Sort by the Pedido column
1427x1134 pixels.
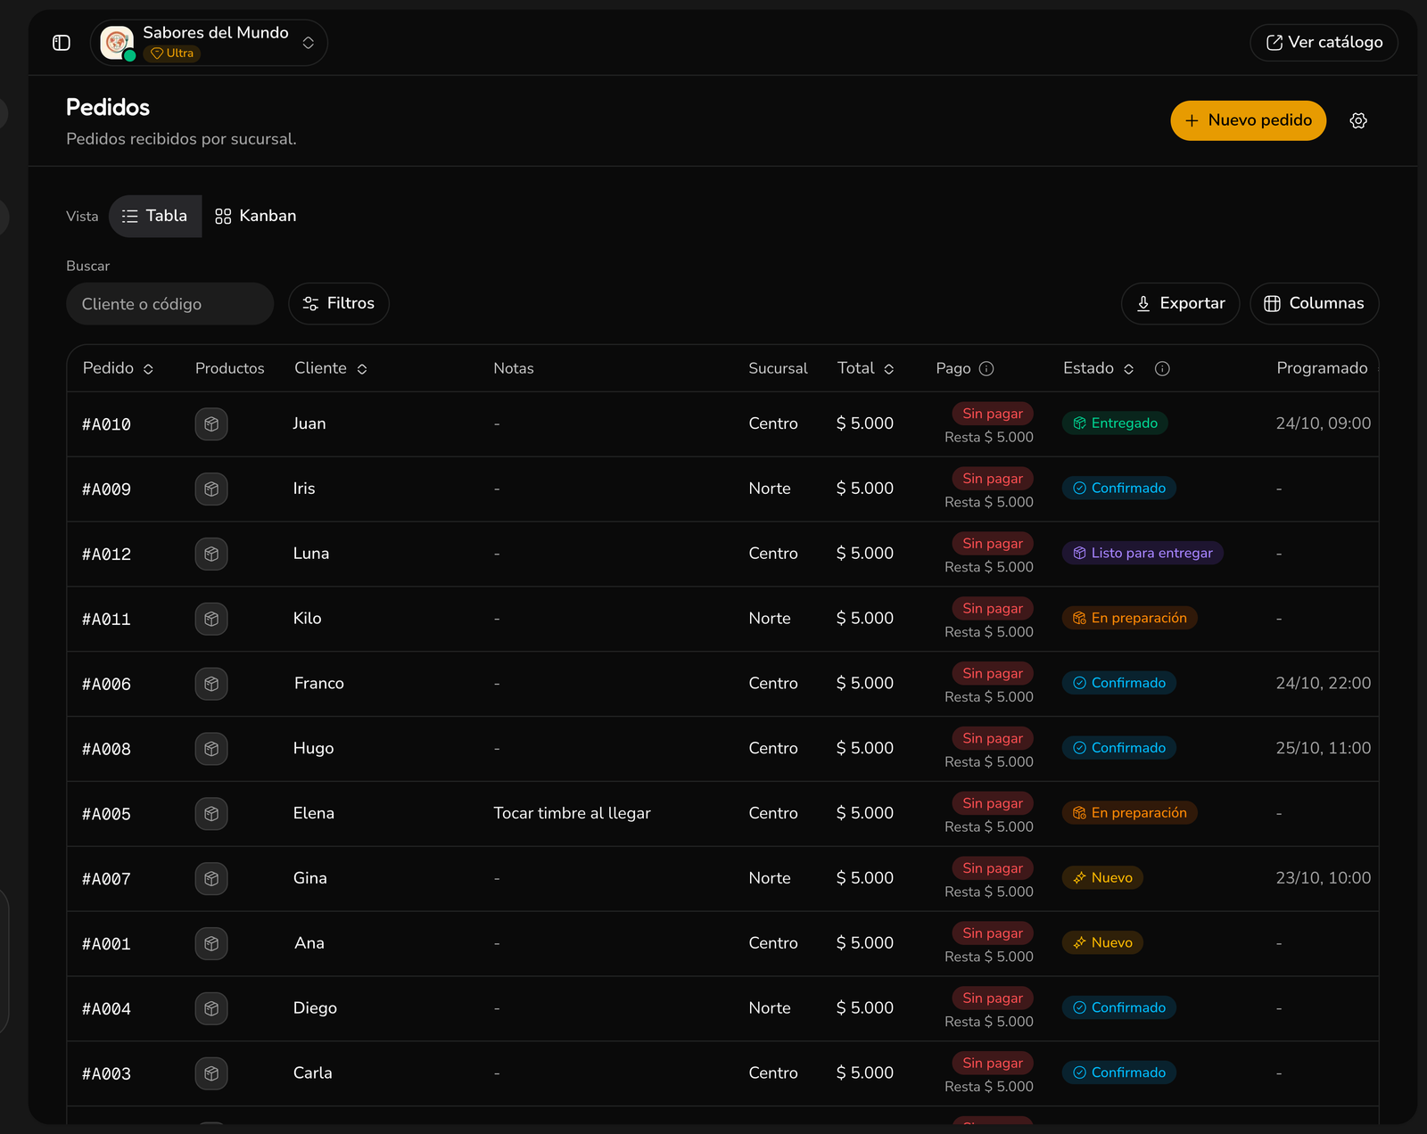coord(118,368)
